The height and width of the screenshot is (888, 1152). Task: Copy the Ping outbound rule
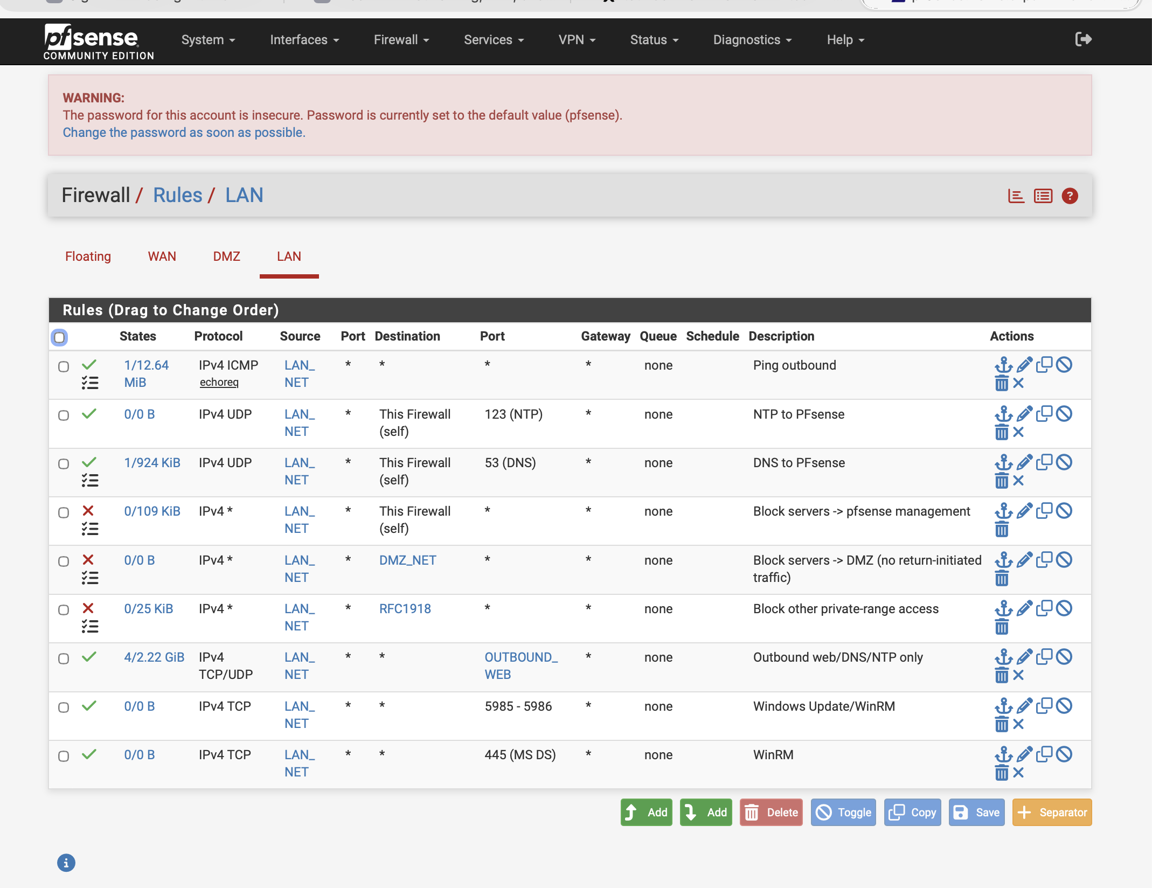tap(1044, 365)
